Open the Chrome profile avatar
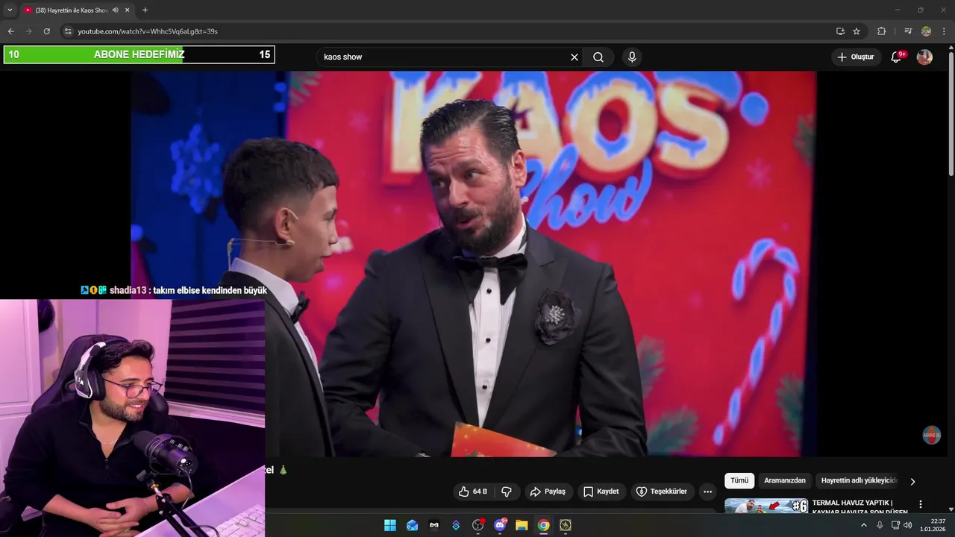This screenshot has height=537, width=955. click(926, 31)
